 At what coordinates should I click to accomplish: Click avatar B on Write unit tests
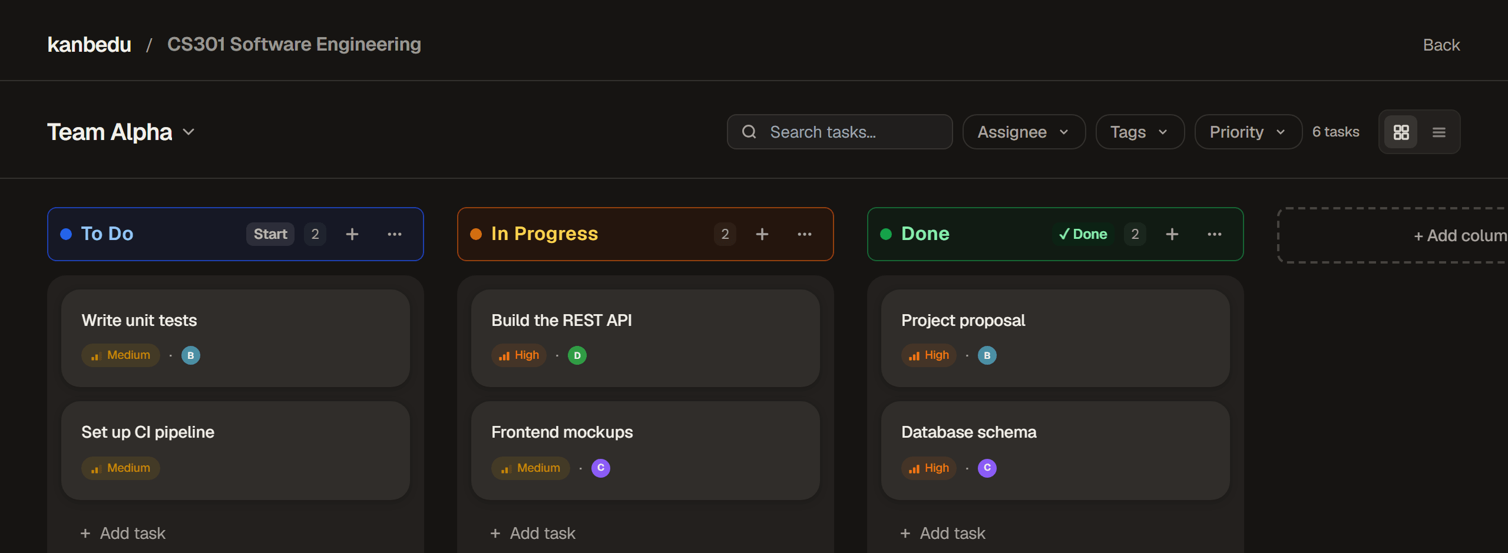point(191,355)
